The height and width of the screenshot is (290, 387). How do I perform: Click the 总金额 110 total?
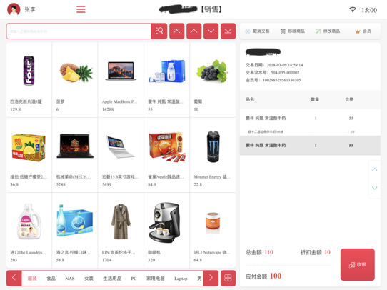point(259,252)
